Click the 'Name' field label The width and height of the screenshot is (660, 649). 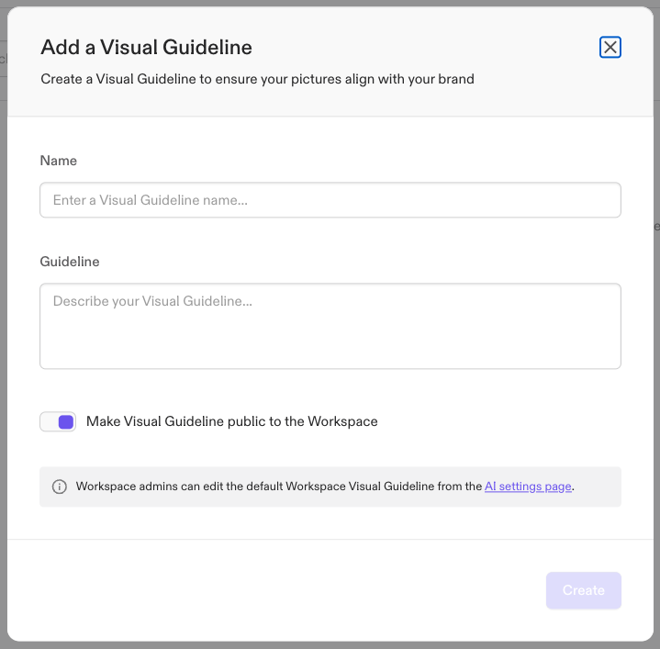(x=59, y=161)
